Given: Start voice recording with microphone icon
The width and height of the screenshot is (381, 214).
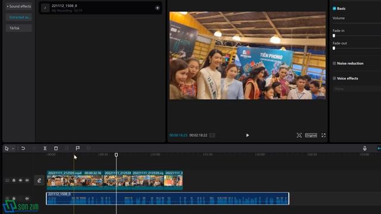Looking at the screenshot, I should [x=365, y=148].
